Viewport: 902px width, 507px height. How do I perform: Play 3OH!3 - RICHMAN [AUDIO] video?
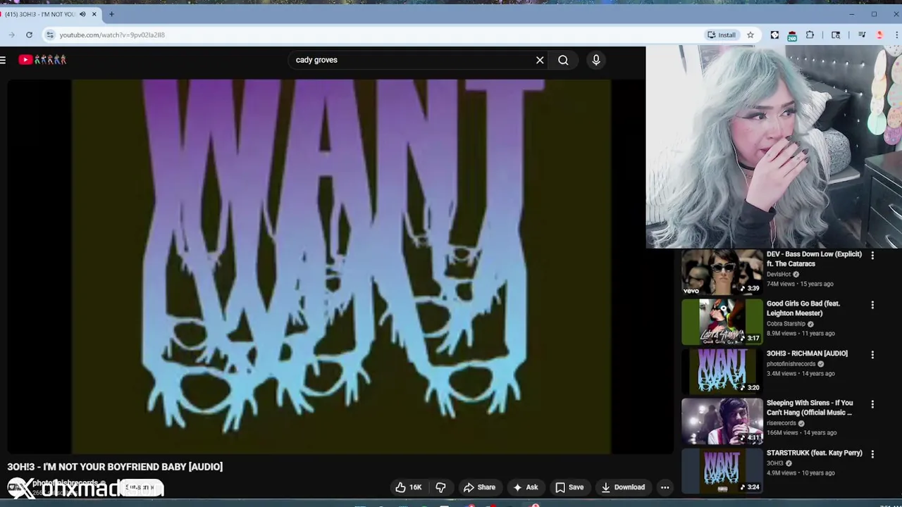tap(807, 353)
